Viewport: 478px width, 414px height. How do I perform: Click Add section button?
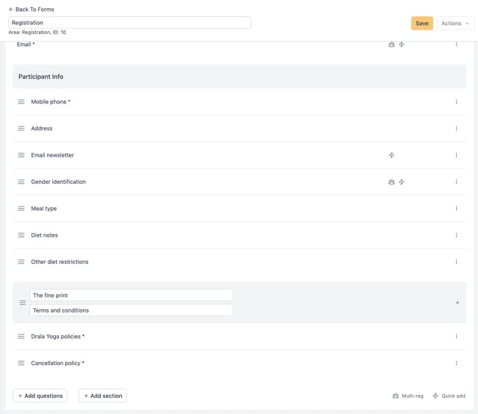(103, 396)
